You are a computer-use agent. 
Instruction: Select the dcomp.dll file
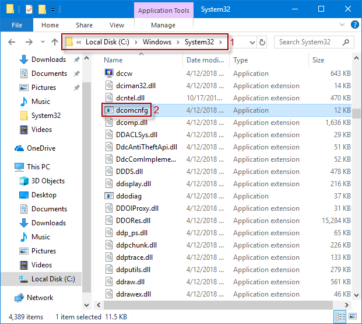click(x=132, y=123)
